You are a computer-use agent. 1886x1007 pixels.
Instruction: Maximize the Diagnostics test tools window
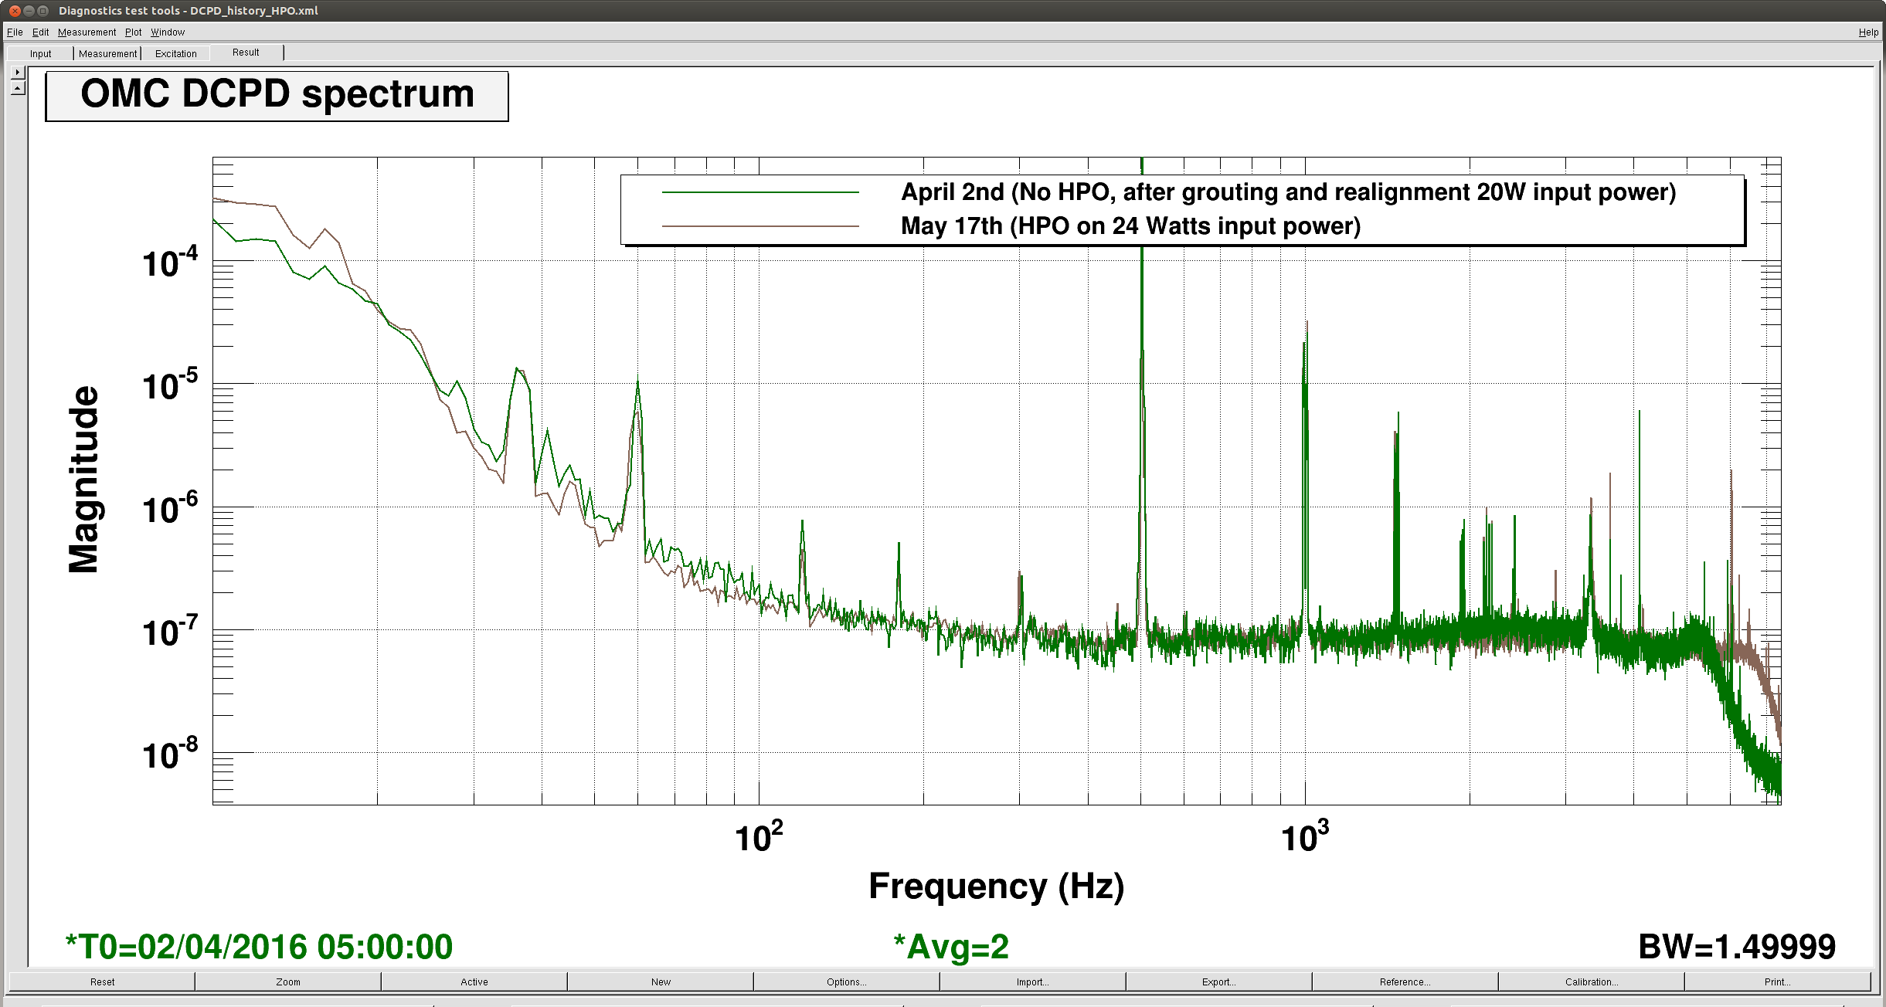(x=43, y=11)
